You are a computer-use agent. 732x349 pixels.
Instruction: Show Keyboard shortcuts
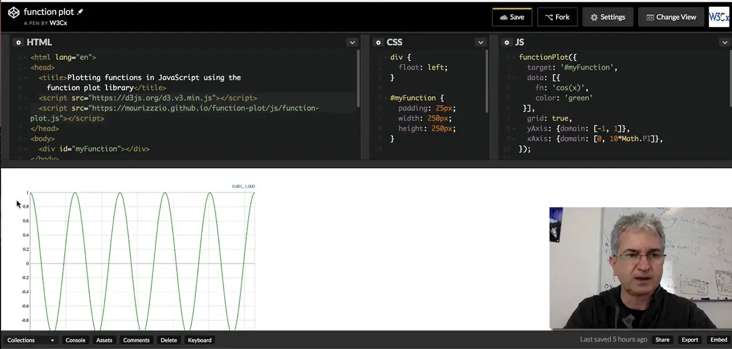click(x=199, y=340)
